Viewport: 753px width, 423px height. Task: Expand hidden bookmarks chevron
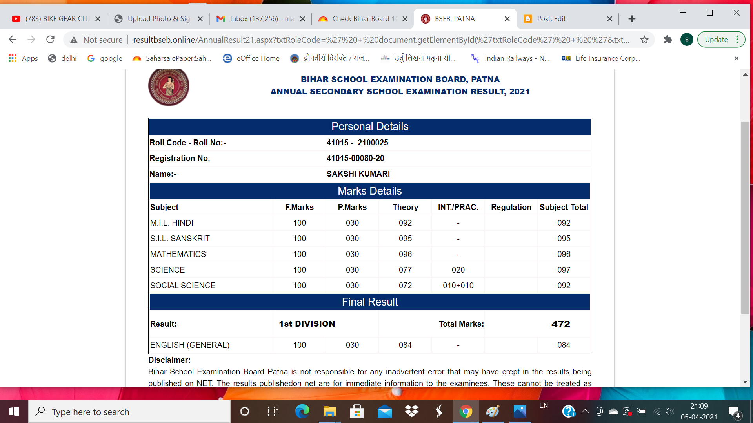coord(737,58)
